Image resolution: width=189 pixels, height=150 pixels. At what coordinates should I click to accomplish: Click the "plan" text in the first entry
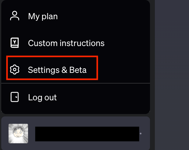50,17
